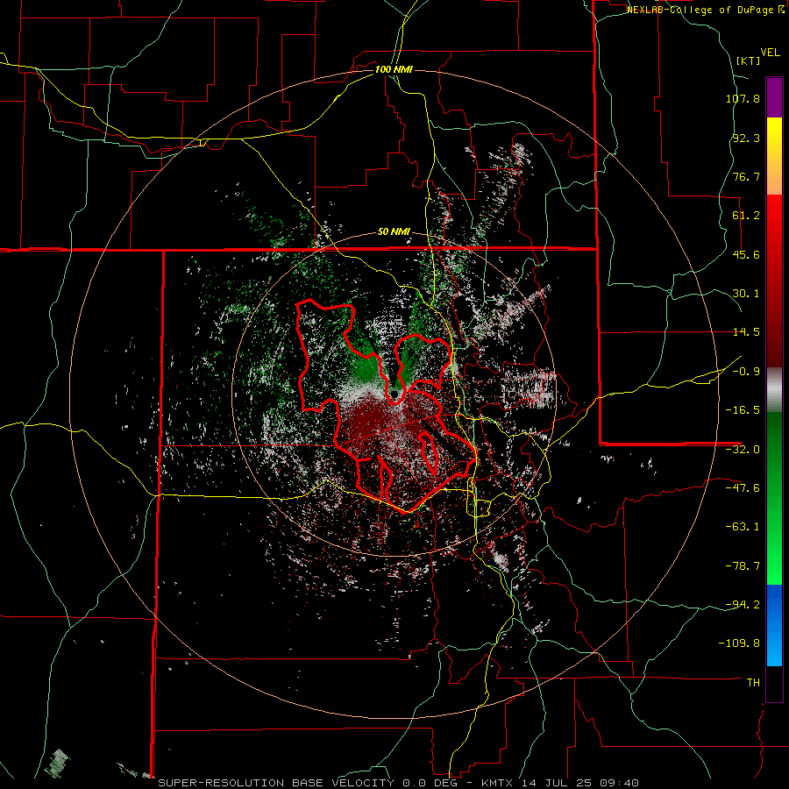Click the 61.2 velocity scale value
789x789 pixels.
coord(746,216)
